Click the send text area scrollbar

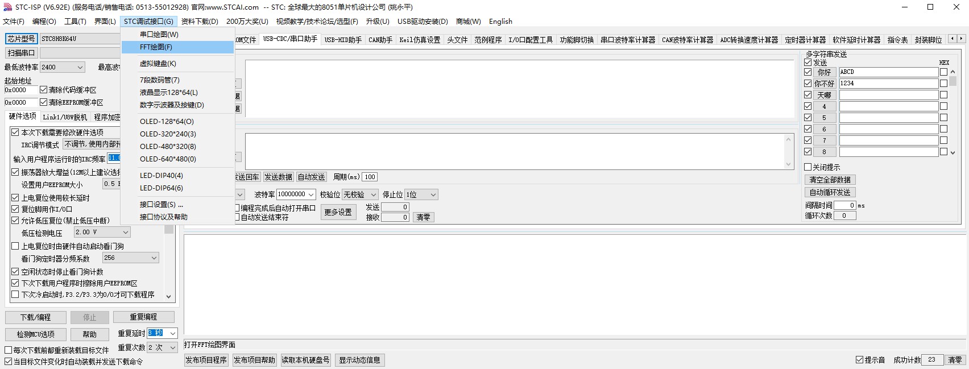(788, 152)
